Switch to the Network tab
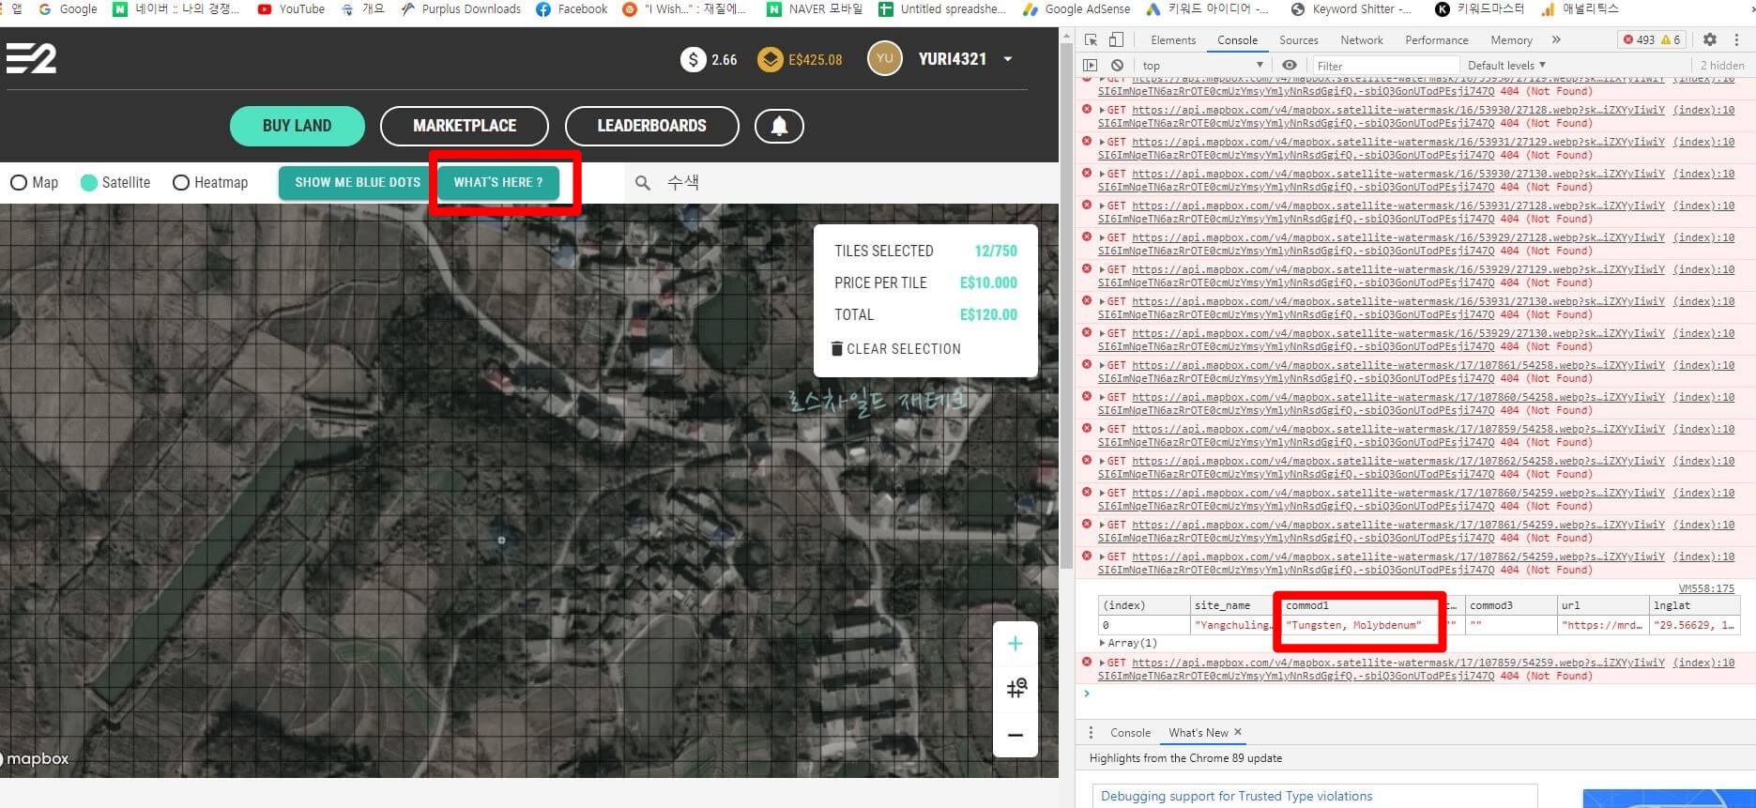Viewport: 1756px width, 808px height. 1361,40
